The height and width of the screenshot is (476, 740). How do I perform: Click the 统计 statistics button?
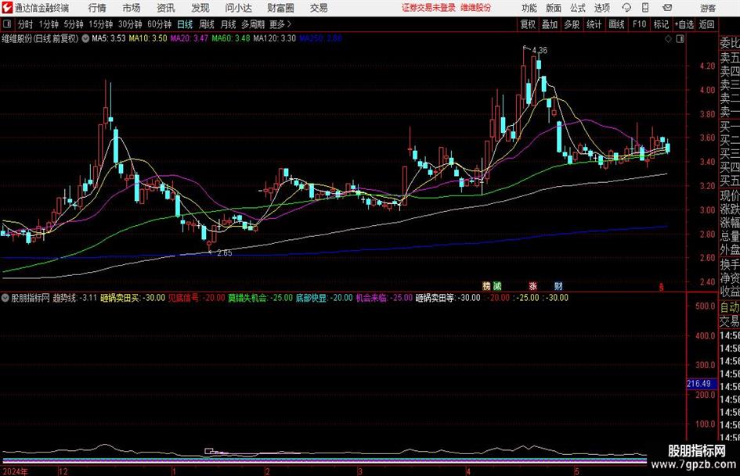[x=594, y=24]
